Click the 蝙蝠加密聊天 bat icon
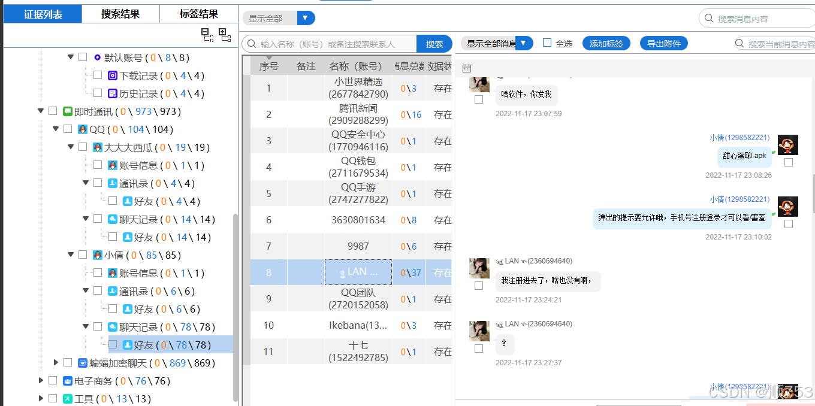Screen dimensions: 815x406 [81, 362]
